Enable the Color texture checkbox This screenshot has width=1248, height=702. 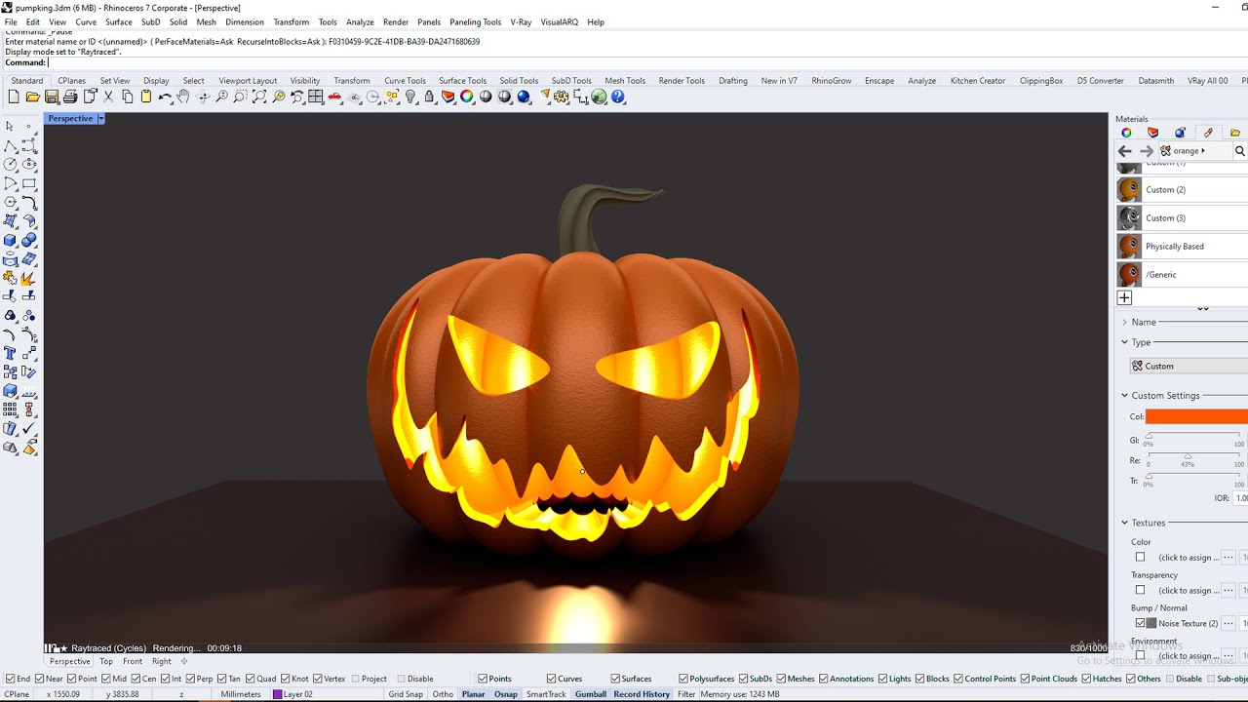[1141, 558]
